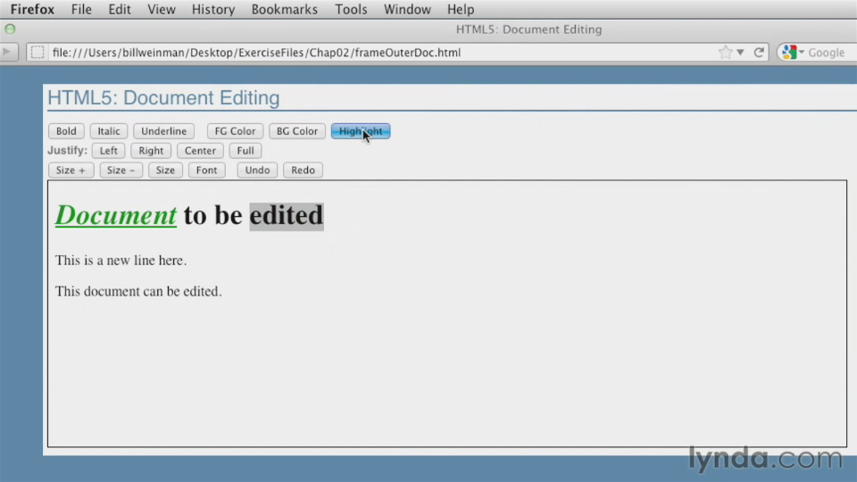Click the words "to be" in the heading
This screenshot has width=857, height=482.
pos(213,215)
